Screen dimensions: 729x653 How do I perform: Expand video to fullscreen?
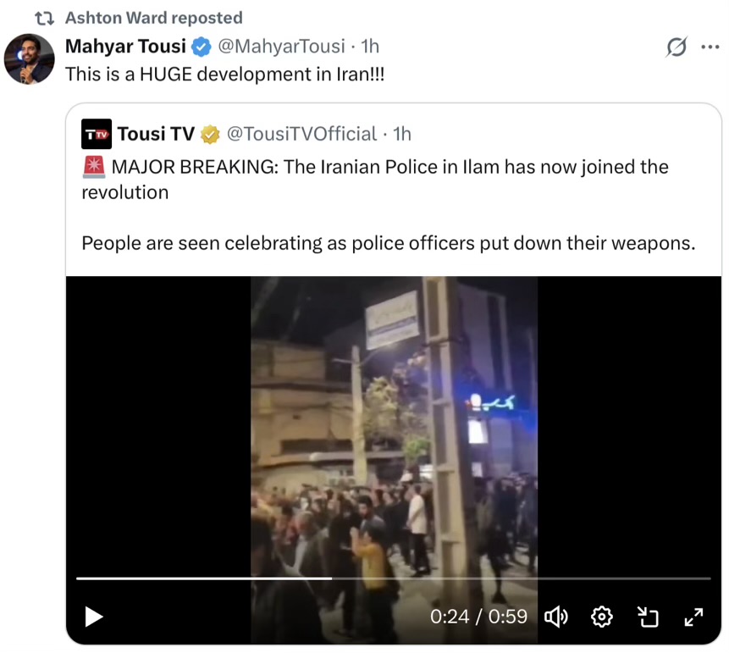coord(693,617)
